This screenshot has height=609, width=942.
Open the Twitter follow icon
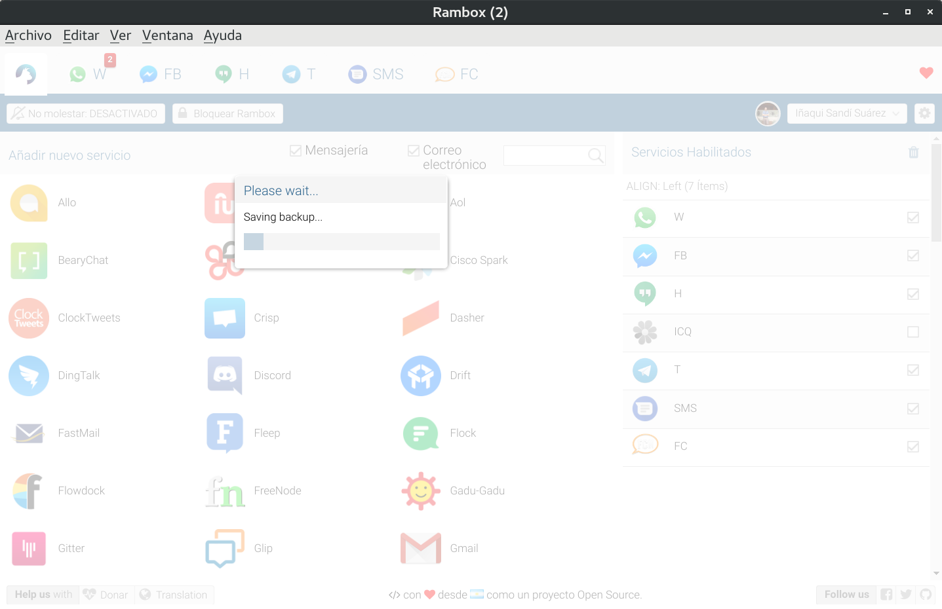pyautogui.click(x=906, y=595)
